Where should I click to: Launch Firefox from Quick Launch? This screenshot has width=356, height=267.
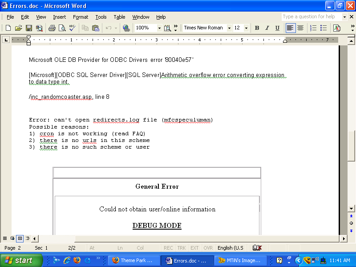[77, 260]
